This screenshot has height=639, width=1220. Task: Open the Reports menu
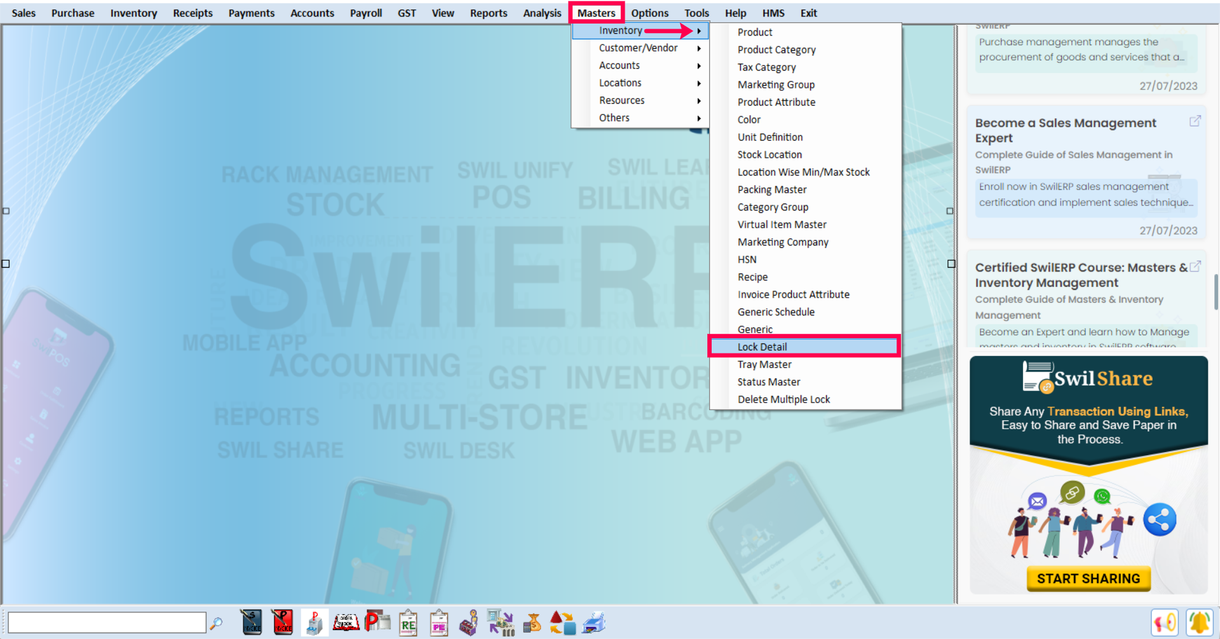489,13
